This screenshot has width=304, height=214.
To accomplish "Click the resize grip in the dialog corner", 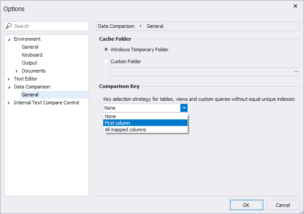I will point(302,212).
